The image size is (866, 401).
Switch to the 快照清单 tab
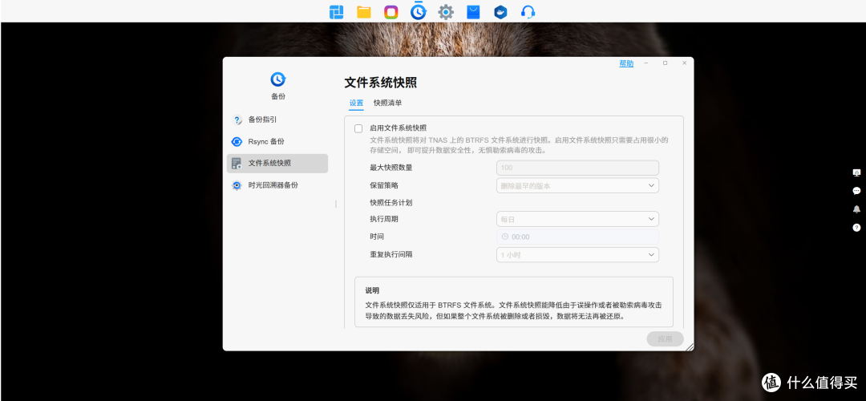pyautogui.click(x=388, y=103)
